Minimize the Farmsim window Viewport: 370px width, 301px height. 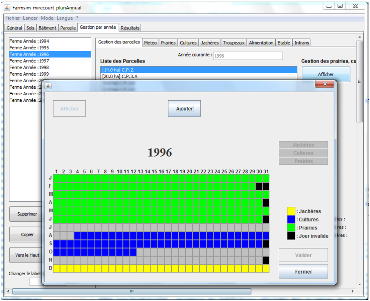[329, 6]
